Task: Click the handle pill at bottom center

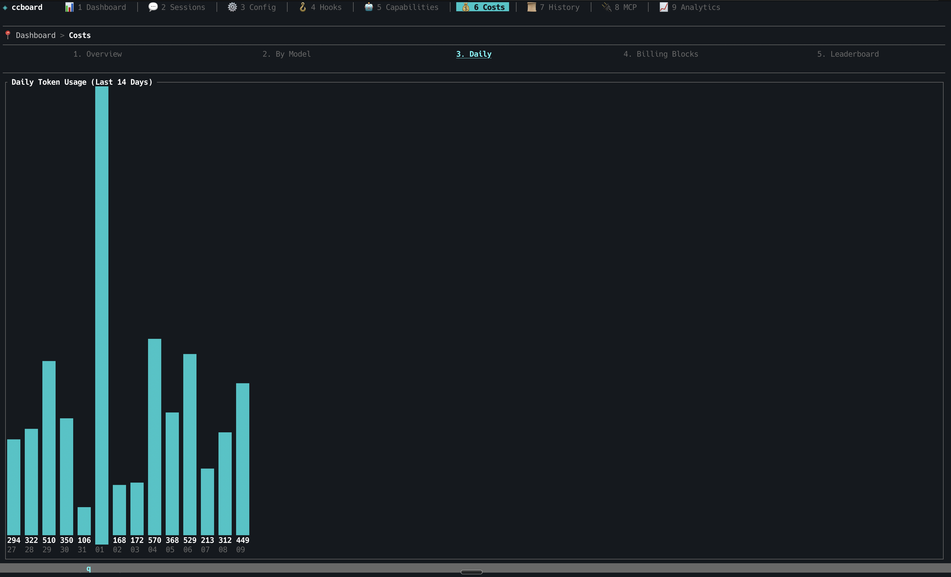Action: pyautogui.click(x=471, y=572)
